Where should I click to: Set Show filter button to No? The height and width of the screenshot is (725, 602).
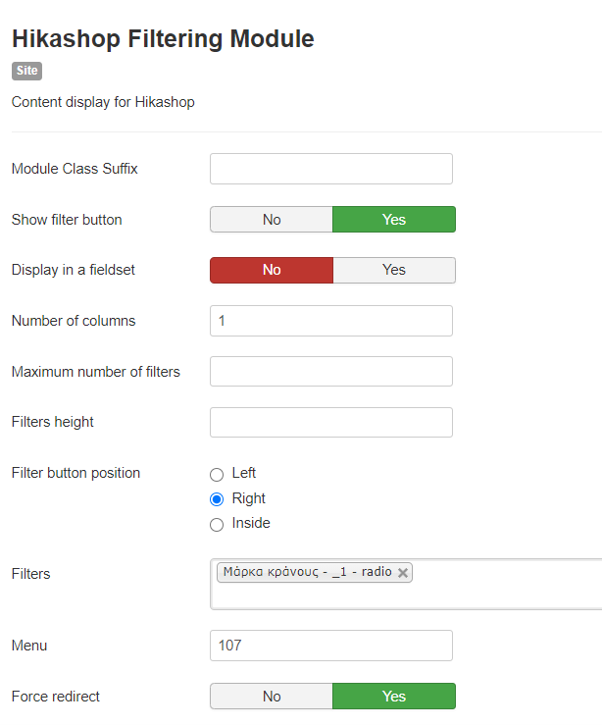click(x=272, y=219)
